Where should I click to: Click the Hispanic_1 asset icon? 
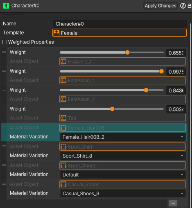[63, 61]
